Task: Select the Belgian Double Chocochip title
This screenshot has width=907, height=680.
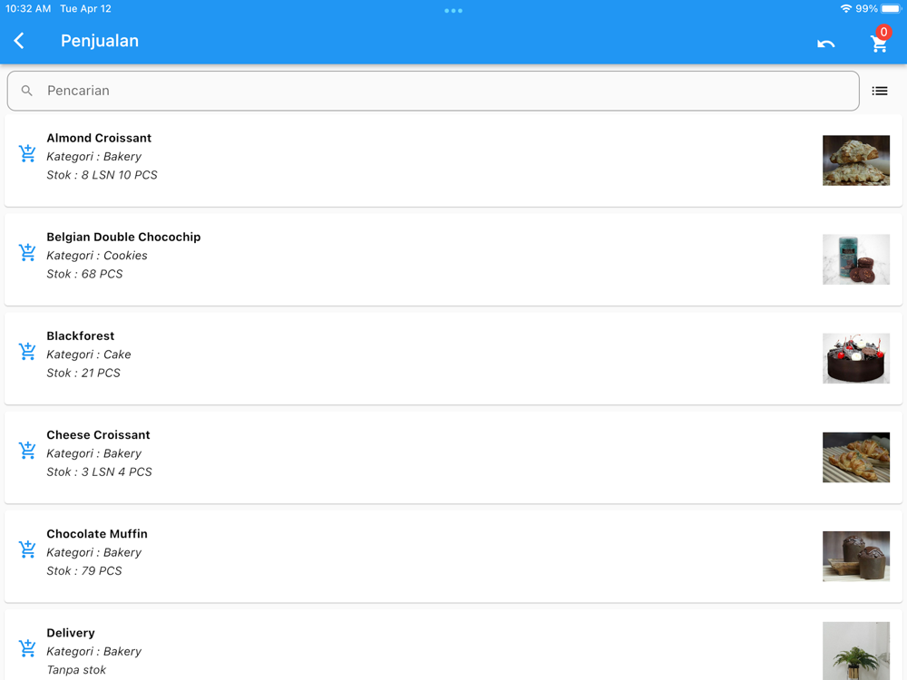Action: pyautogui.click(x=123, y=237)
